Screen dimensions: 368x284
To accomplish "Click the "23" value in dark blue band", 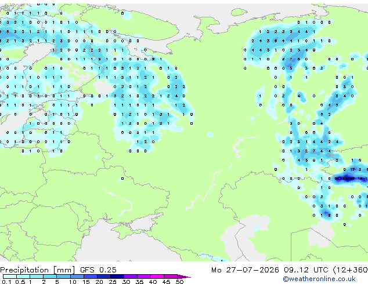I will point(345,179).
